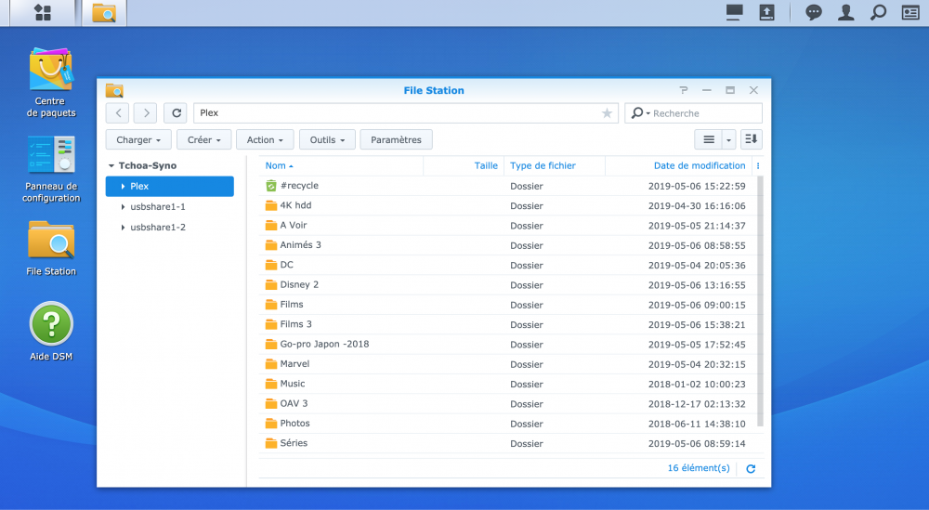Open the view mode dropdown arrow
This screenshot has height=510, width=929.
click(728, 139)
